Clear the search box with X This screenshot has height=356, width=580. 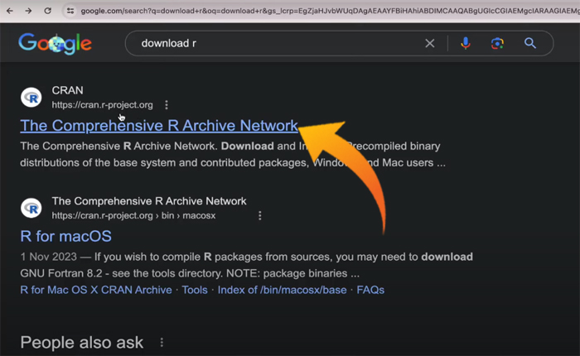tap(429, 43)
